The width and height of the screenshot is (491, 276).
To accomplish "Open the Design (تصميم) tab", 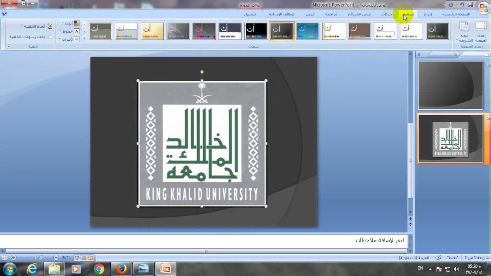I will pos(408,14).
